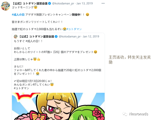Click the verified badge in quoted tweet
The image size is (153, 120).
pyautogui.click(x=56, y=37)
